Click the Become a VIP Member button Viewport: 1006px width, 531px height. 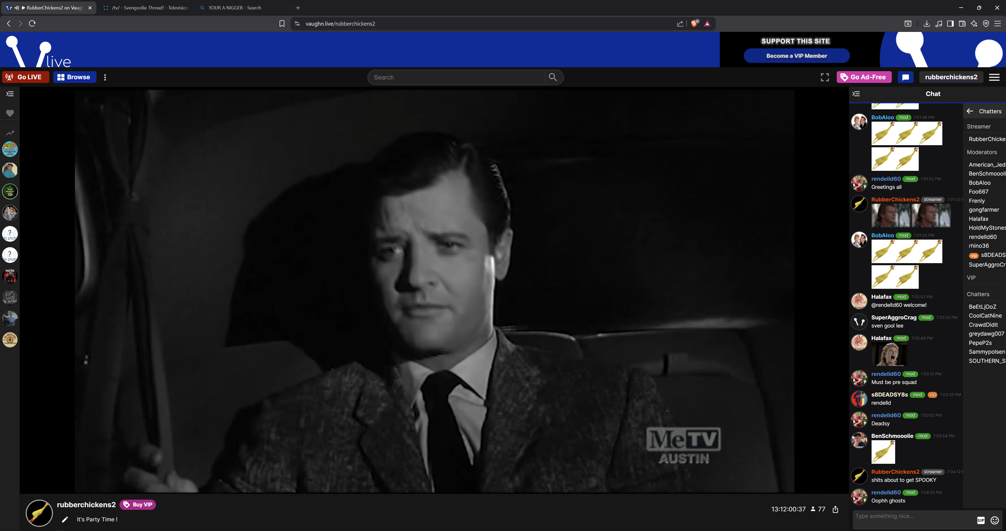point(796,56)
